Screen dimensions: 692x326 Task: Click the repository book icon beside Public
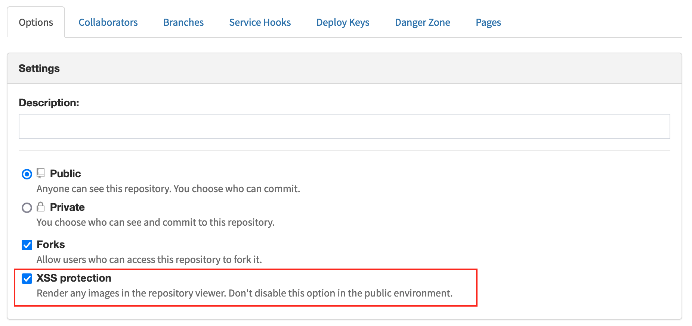[41, 173]
